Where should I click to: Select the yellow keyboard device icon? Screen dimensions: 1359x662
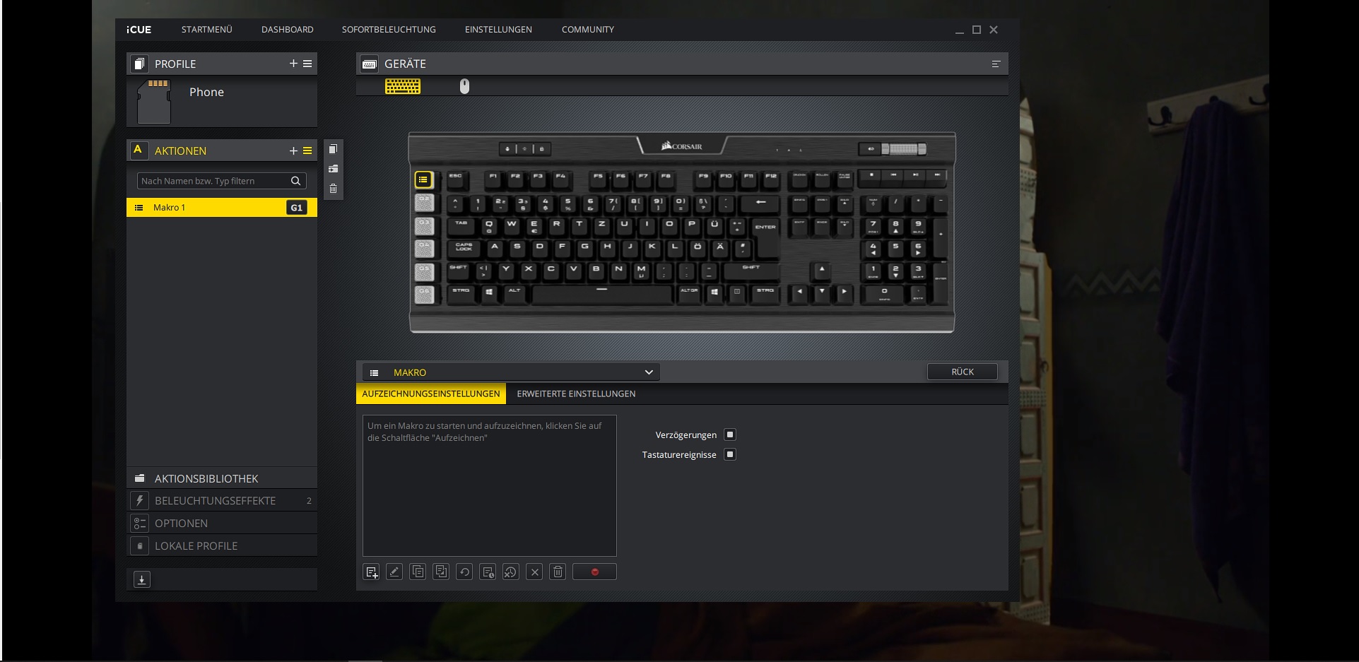pos(403,86)
